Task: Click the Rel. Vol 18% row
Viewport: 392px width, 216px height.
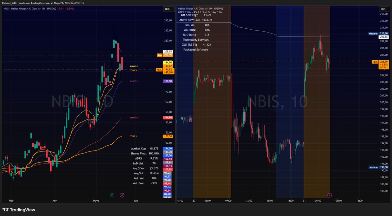Action: (197, 25)
